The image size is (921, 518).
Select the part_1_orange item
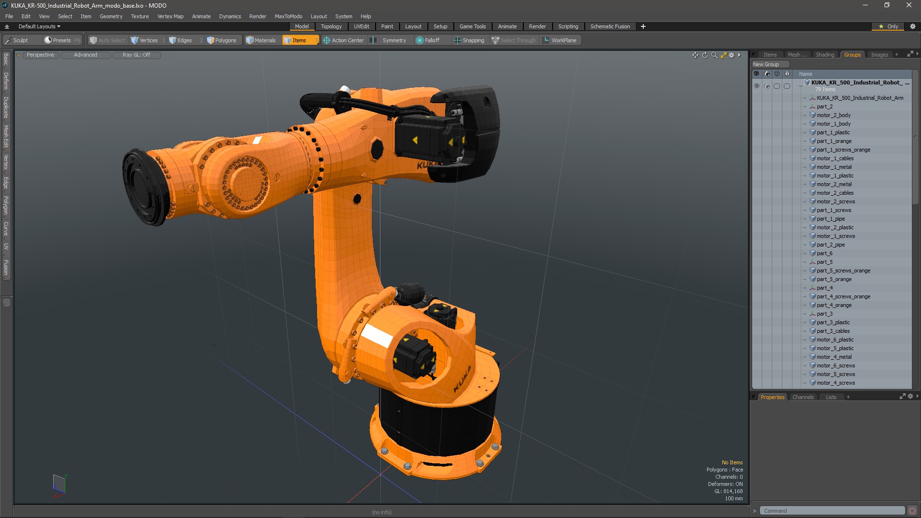(834, 141)
